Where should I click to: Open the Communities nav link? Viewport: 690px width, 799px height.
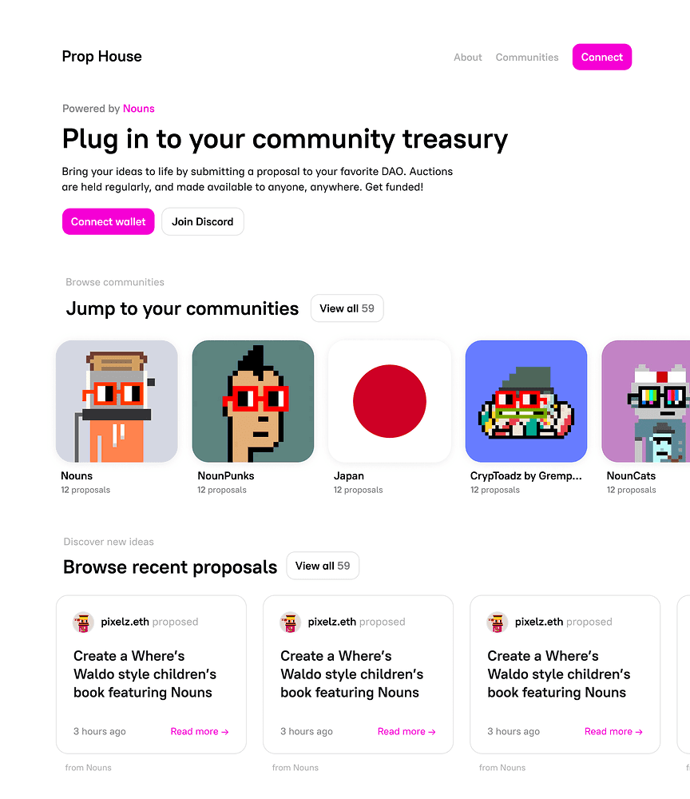pyautogui.click(x=527, y=57)
